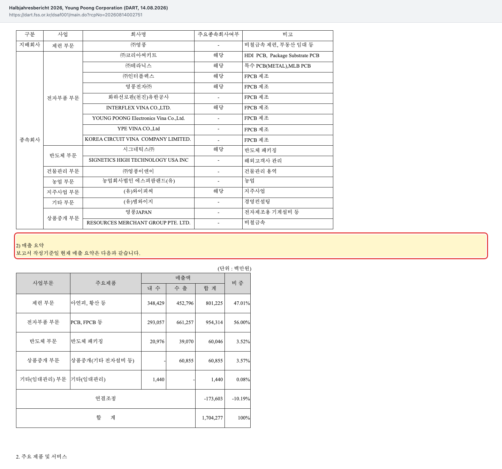Click the 2) 매출 요약 heading
The height and width of the screenshot is (469, 502).
click(x=30, y=246)
